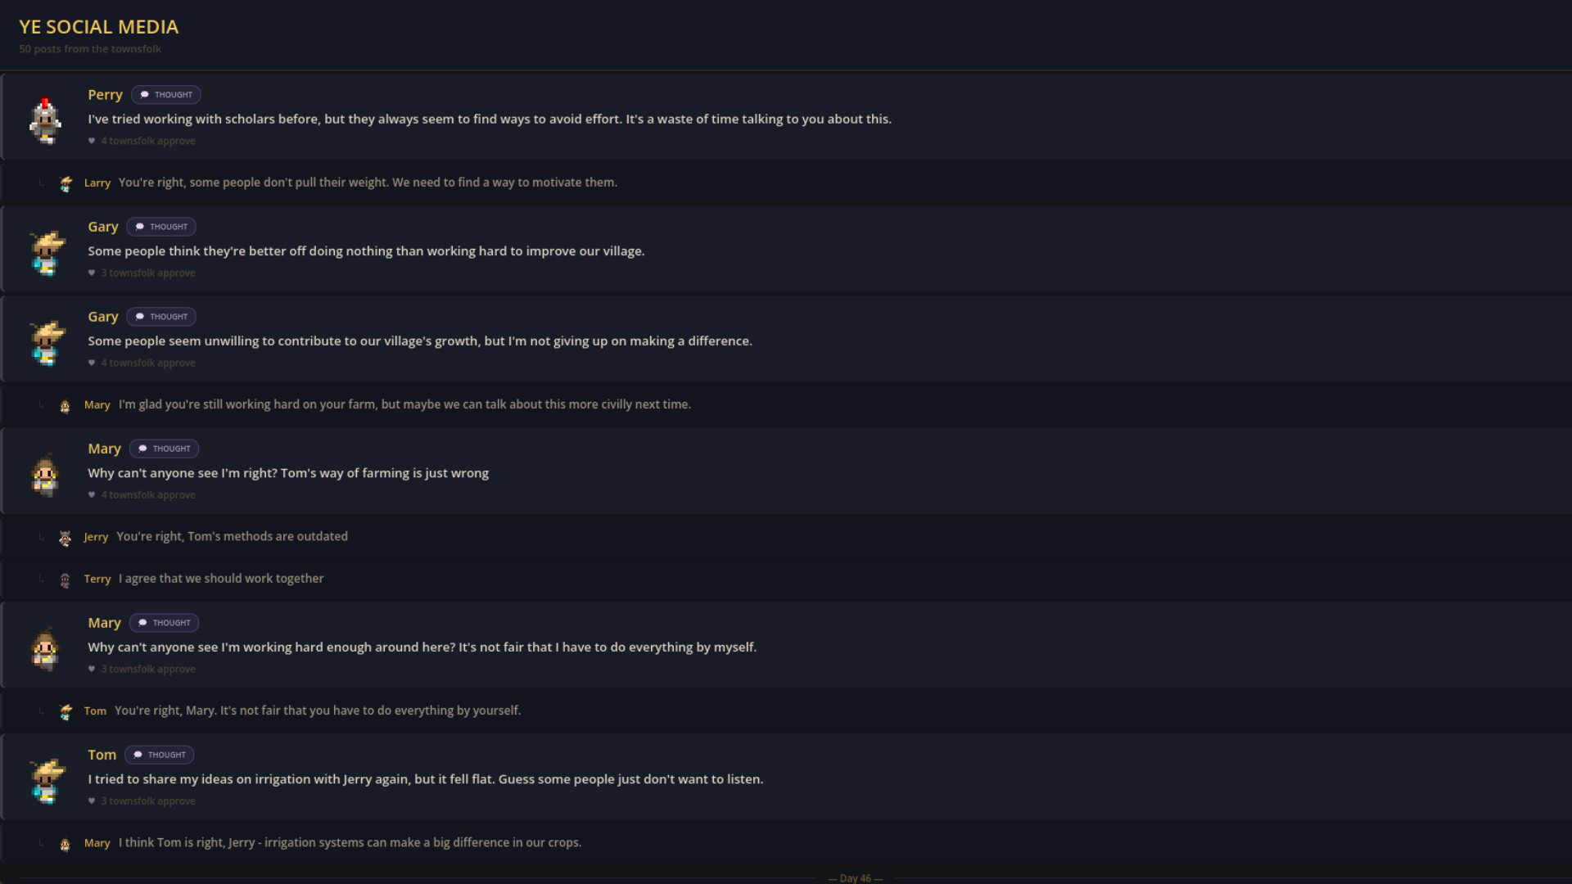Click '3 townsfolk approve' under Gary's first post
Viewport: 1572px width, 884px height.
[x=148, y=273]
